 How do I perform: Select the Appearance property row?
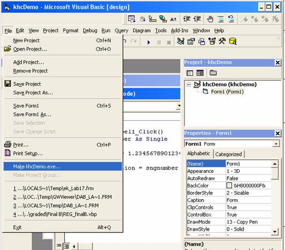[x=229, y=171]
